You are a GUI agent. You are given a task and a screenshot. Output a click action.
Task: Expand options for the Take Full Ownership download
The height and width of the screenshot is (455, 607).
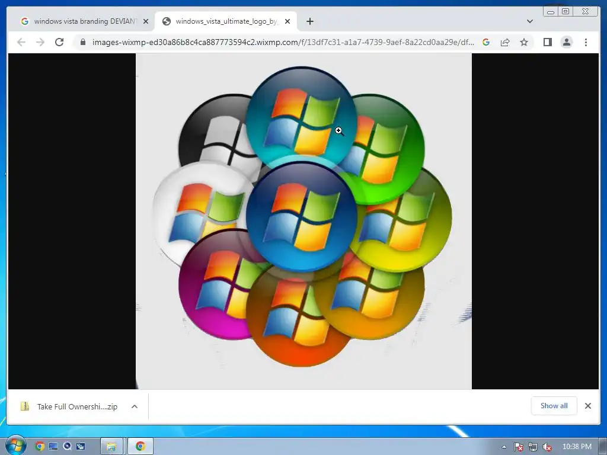point(135,406)
